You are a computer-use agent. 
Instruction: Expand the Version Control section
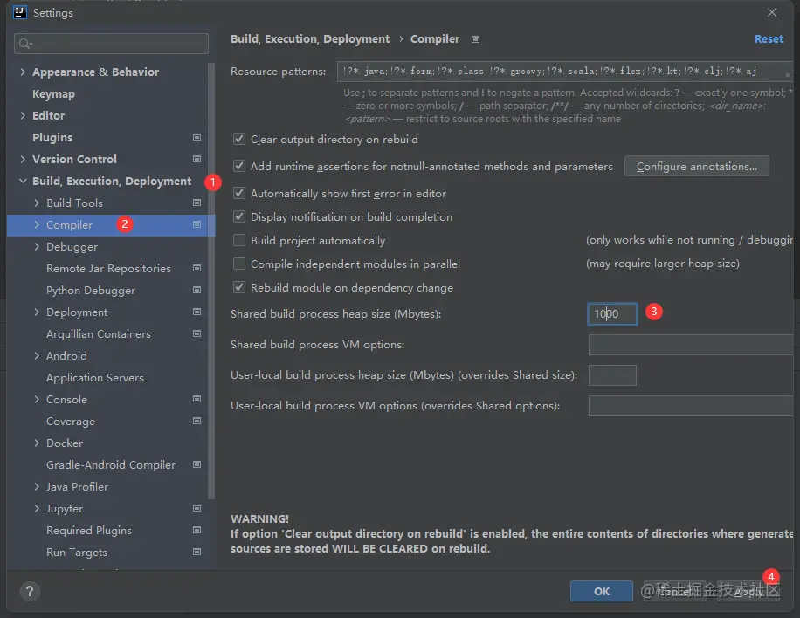[x=23, y=159]
